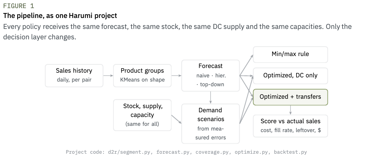This screenshot has height=161, width=374.
Task: Click the FIGURE 1 label
Action: click(x=19, y=6)
